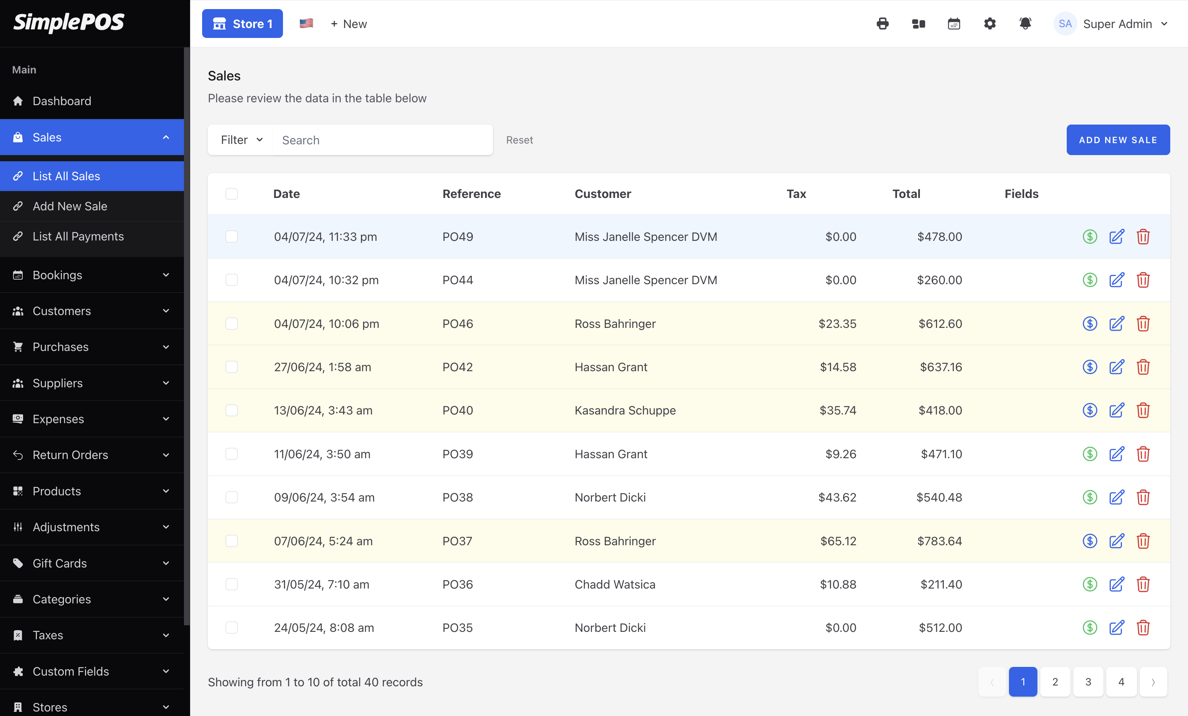Screen dimensions: 1188x716
Task: Open the Filter dropdown
Action: pos(241,140)
